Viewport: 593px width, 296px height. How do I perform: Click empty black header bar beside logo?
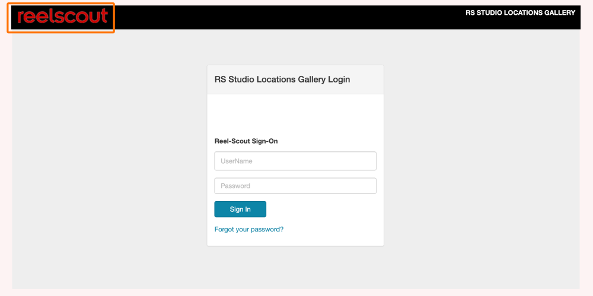pos(288,17)
